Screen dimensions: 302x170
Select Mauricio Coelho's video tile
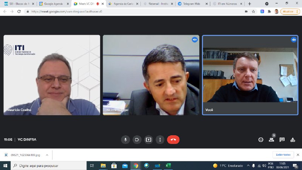click(52, 75)
